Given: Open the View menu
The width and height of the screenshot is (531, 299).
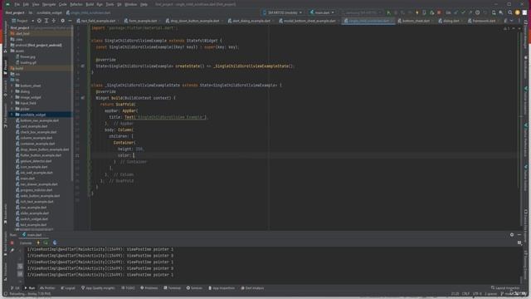Looking at the screenshot, I should point(36,4).
